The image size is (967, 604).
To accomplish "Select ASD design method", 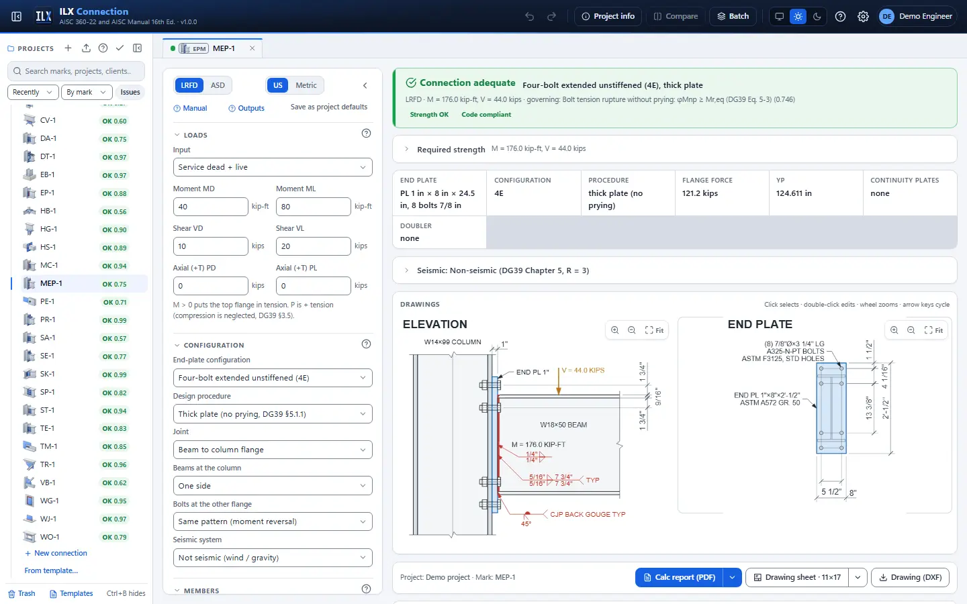I will 218,85.
